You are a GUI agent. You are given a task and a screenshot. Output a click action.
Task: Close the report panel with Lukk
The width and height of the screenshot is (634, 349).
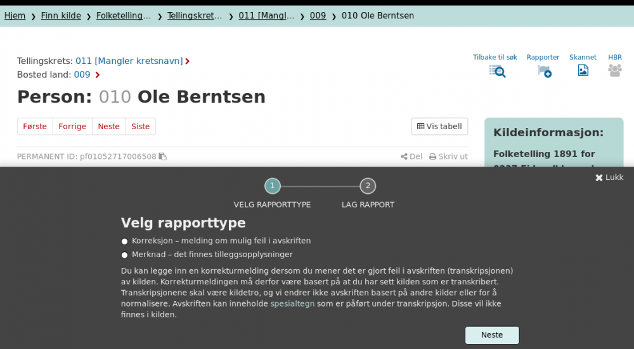click(609, 177)
